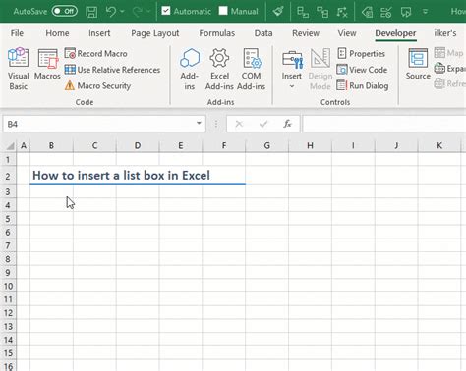
Task: Switch to the Page Layout tab
Action: click(x=155, y=33)
